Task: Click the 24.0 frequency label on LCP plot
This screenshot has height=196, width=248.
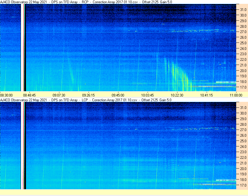Action: [x=243, y=146]
